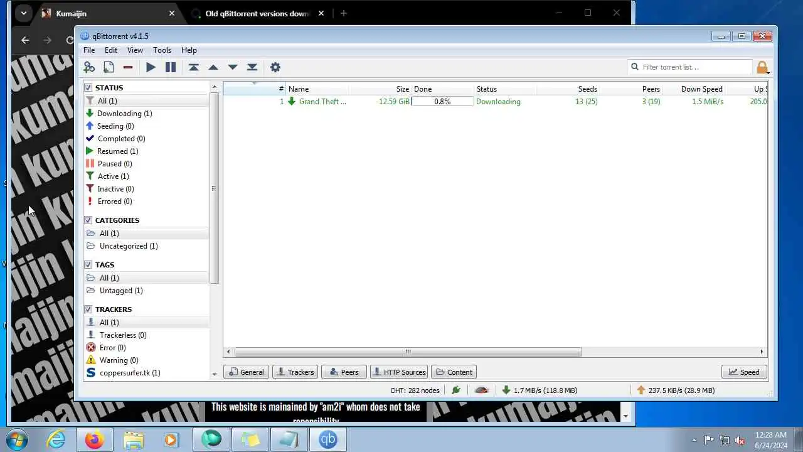Click the 0.8% progress bar of Grand Theft

click(442, 102)
